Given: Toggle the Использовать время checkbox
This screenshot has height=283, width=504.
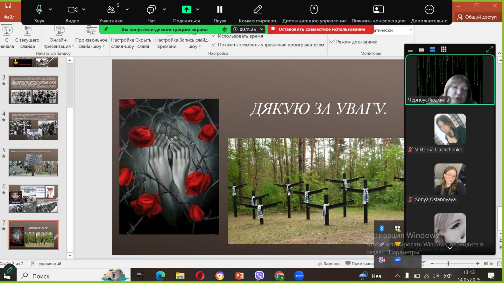Looking at the screenshot, I should click(x=214, y=36).
